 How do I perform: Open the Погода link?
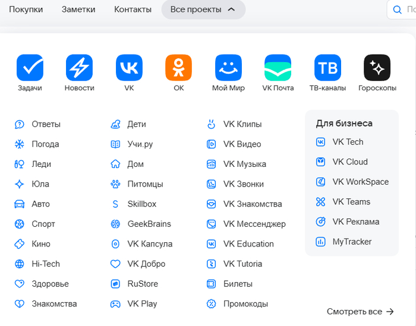pyautogui.click(x=45, y=144)
